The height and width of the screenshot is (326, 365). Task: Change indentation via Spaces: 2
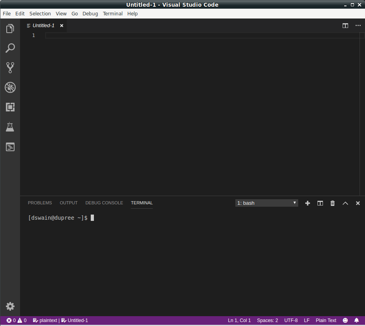268,320
